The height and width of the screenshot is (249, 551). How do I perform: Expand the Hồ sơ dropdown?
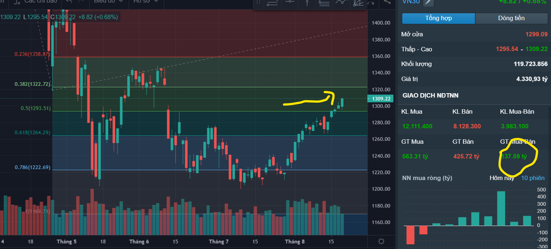point(146,1)
